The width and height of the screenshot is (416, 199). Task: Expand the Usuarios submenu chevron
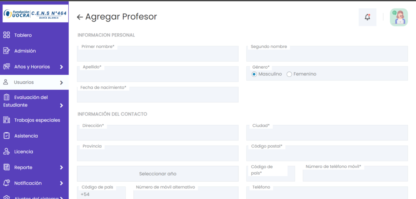[x=62, y=82]
